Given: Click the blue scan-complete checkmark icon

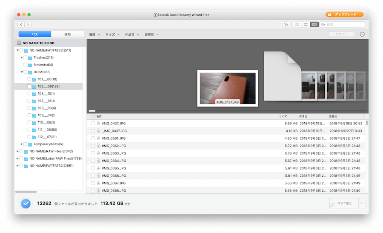Looking at the screenshot, I should 26,204.
